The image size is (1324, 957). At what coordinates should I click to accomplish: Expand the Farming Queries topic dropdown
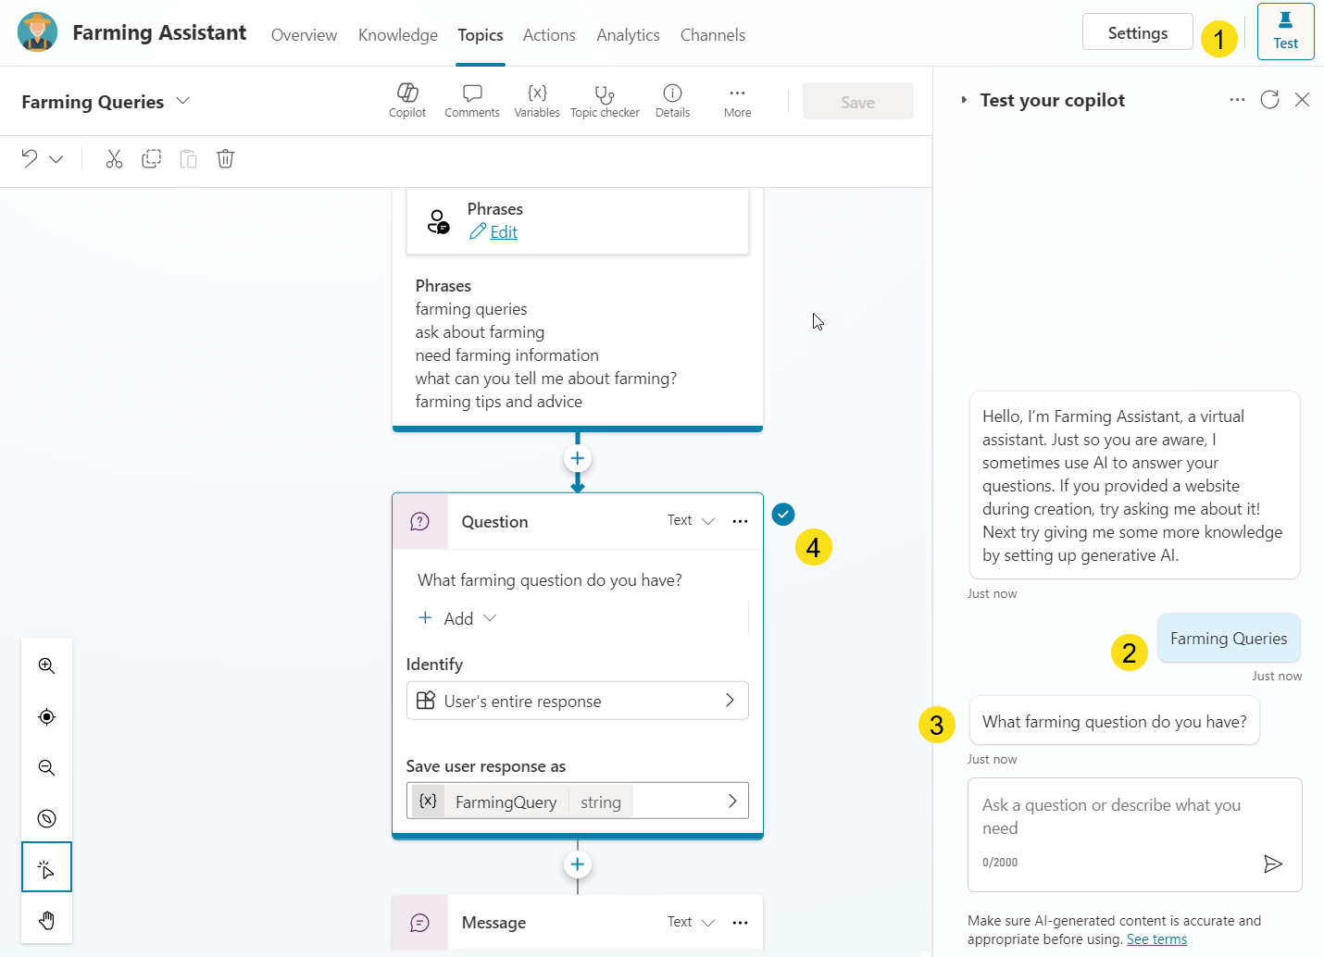point(183,101)
